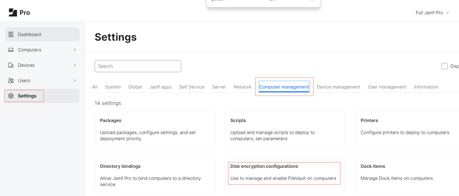The height and width of the screenshot is (196, 459).
Task: Open the Settings sidebar item
Action: pyautogui.click(x=42, y=96)
